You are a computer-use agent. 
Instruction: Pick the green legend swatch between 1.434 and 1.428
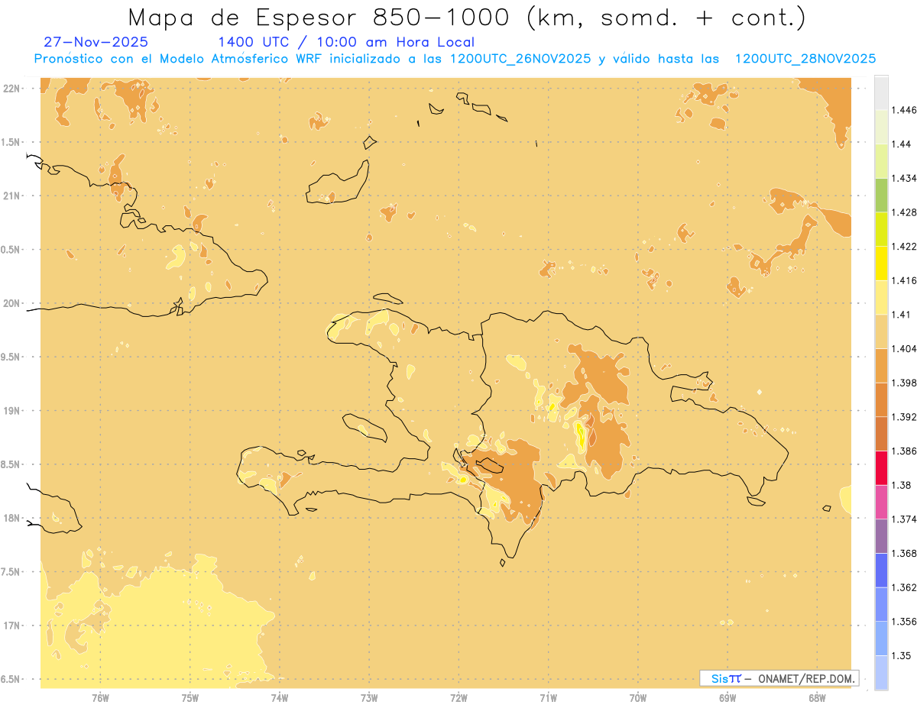pos(881,195)
